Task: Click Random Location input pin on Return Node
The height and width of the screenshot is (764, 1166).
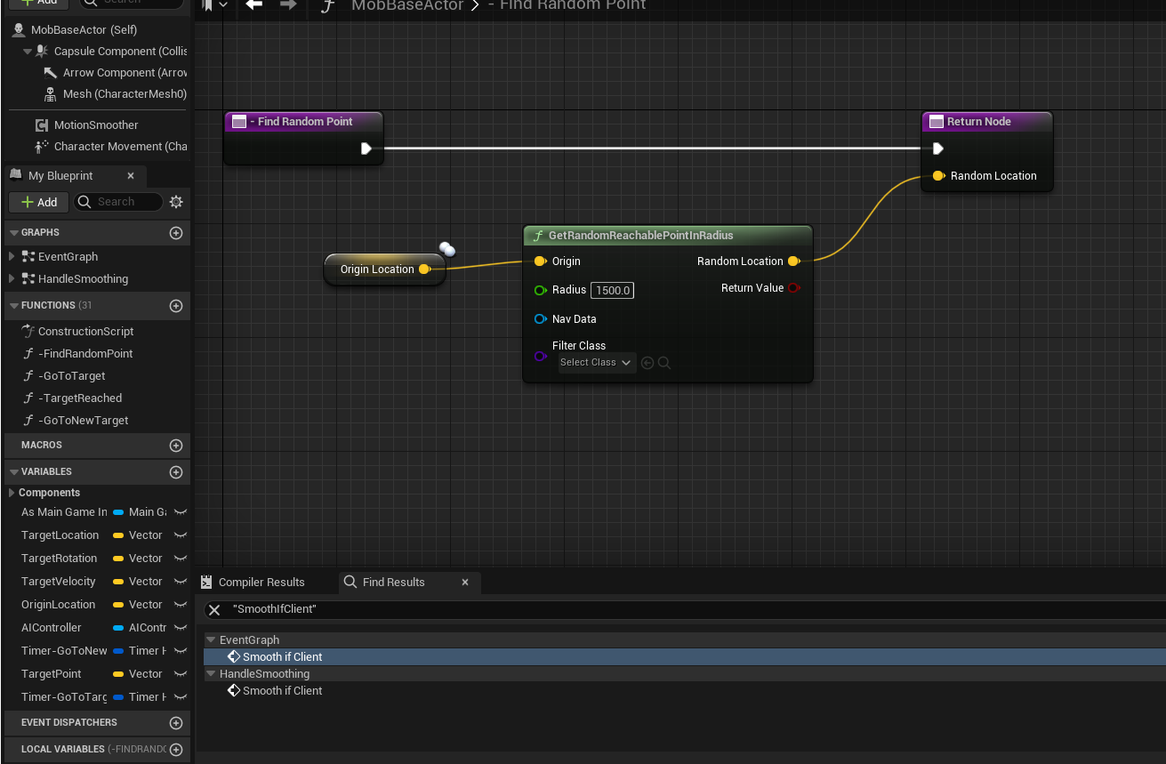Action: [x=938, y=176]
